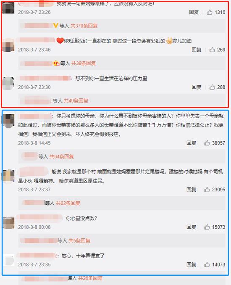The width and height of the screenshot is (231, 285).
Task: Expand the 共39条回复 replies
Action: (x=84, y=63)
